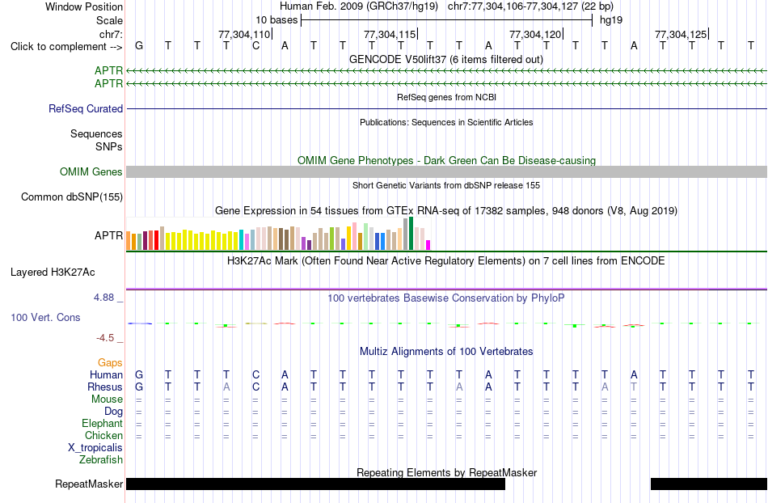768x503 pixels.
Task: Select the 'Human' species row label
Action: (106, 374)
